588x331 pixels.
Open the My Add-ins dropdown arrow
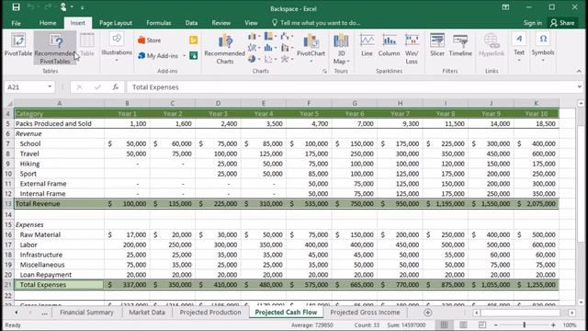coord(184,56)
